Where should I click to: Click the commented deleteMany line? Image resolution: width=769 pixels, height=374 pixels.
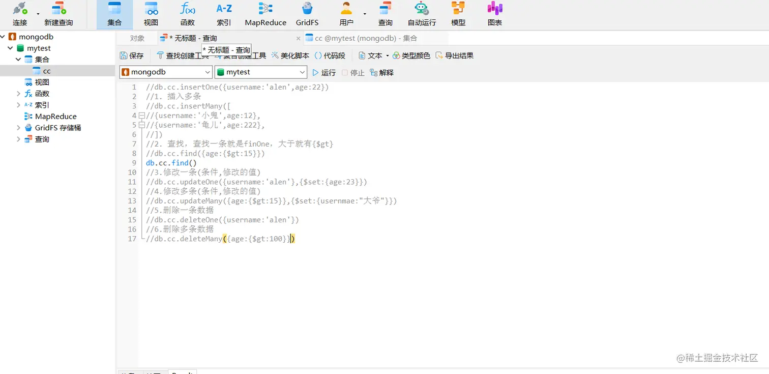tap(220, 238)
